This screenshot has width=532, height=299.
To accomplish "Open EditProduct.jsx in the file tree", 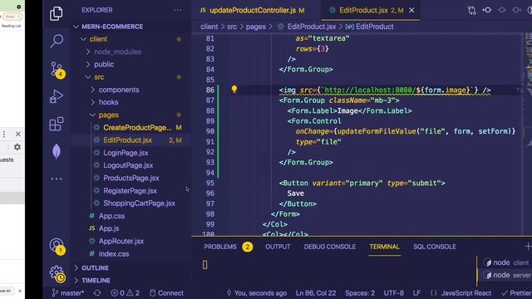I will coord(127,140).
